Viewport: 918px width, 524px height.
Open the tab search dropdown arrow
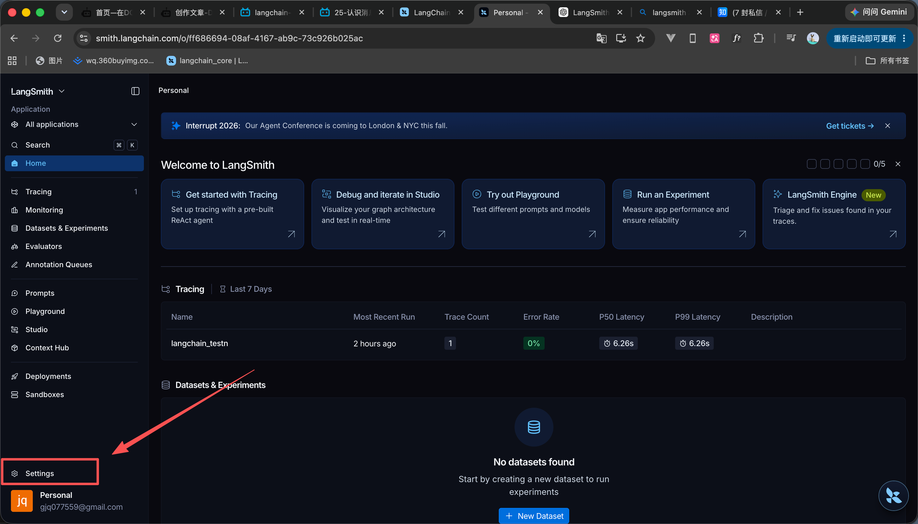[x=64, y=12]
